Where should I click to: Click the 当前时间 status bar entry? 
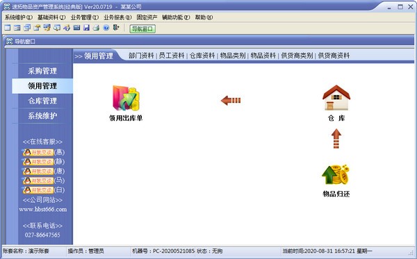pos(327,251)
